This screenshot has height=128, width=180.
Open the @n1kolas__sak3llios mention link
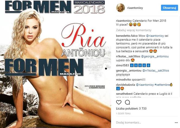point(156,71)
